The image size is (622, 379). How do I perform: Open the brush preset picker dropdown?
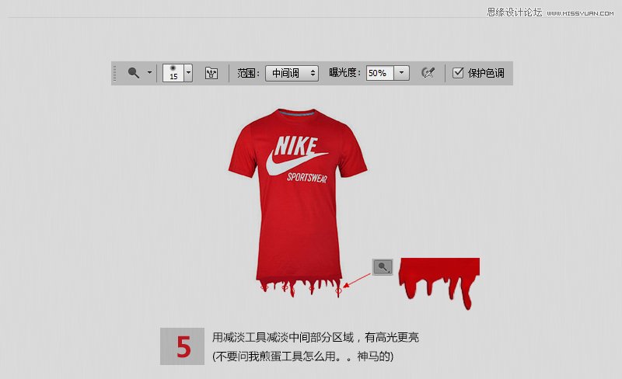coord(188,73)
